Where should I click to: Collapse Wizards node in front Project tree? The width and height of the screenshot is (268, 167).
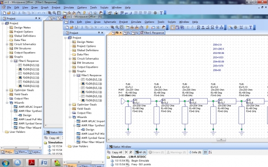tap(70, 117)
